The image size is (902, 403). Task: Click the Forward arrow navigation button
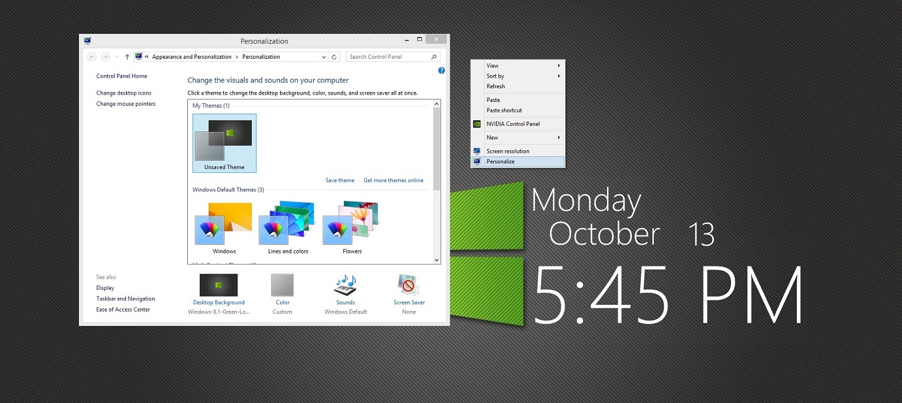[x=105, y=57]
